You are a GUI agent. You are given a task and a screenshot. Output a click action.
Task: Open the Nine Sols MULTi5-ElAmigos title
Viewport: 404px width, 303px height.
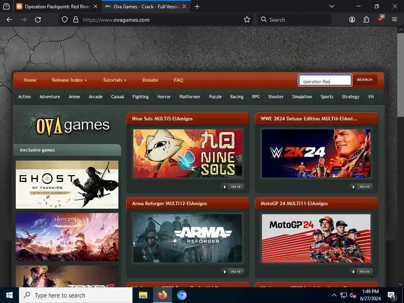[x=162, y=119]
